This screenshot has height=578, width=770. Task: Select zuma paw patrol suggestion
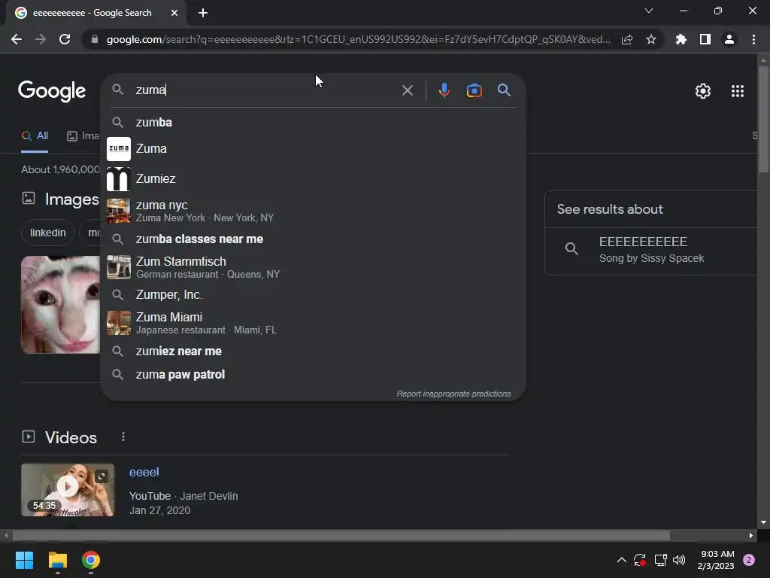tap(313, 375)
